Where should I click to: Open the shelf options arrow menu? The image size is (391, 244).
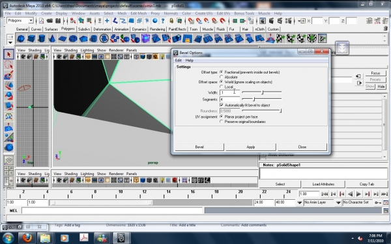click(x=10, y=42)
